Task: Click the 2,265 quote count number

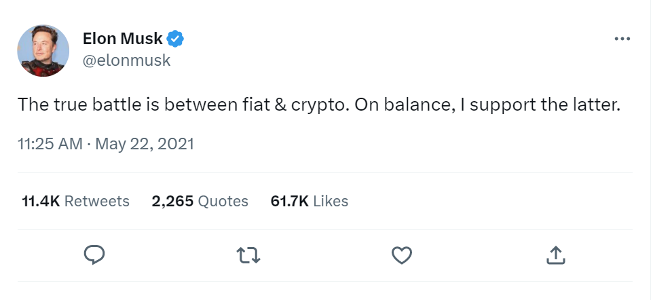Action: point(172,201)
